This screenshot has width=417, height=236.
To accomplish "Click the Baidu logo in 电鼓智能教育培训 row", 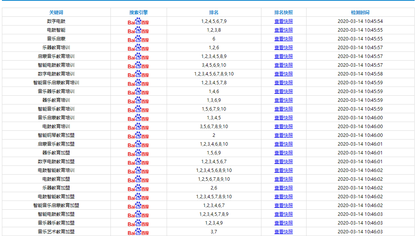I will click(138, 170).
